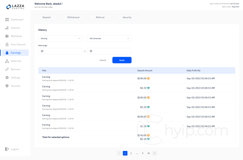
Task: Click the History heading
Action: pyautogui.click(x=43, y=30)
